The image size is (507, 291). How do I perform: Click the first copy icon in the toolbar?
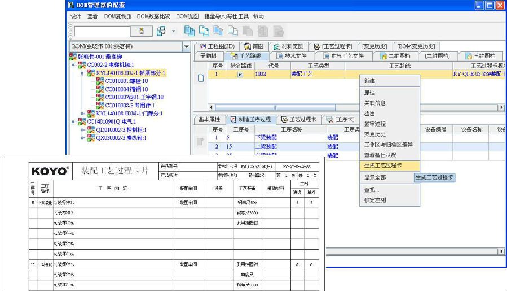click(x=190, y=31)
